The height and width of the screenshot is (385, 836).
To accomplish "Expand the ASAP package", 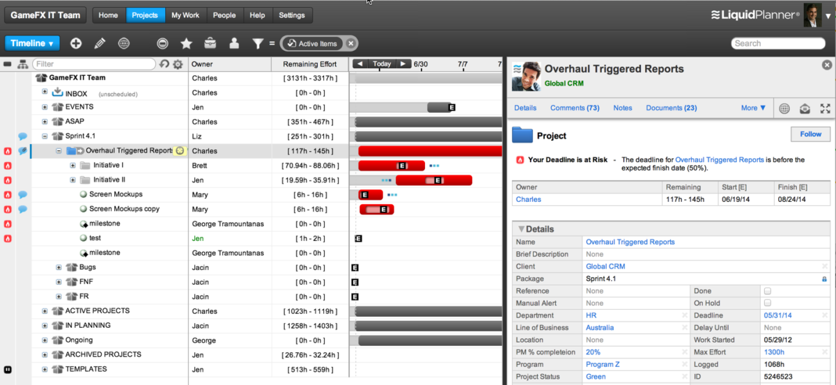I will 45,122.
